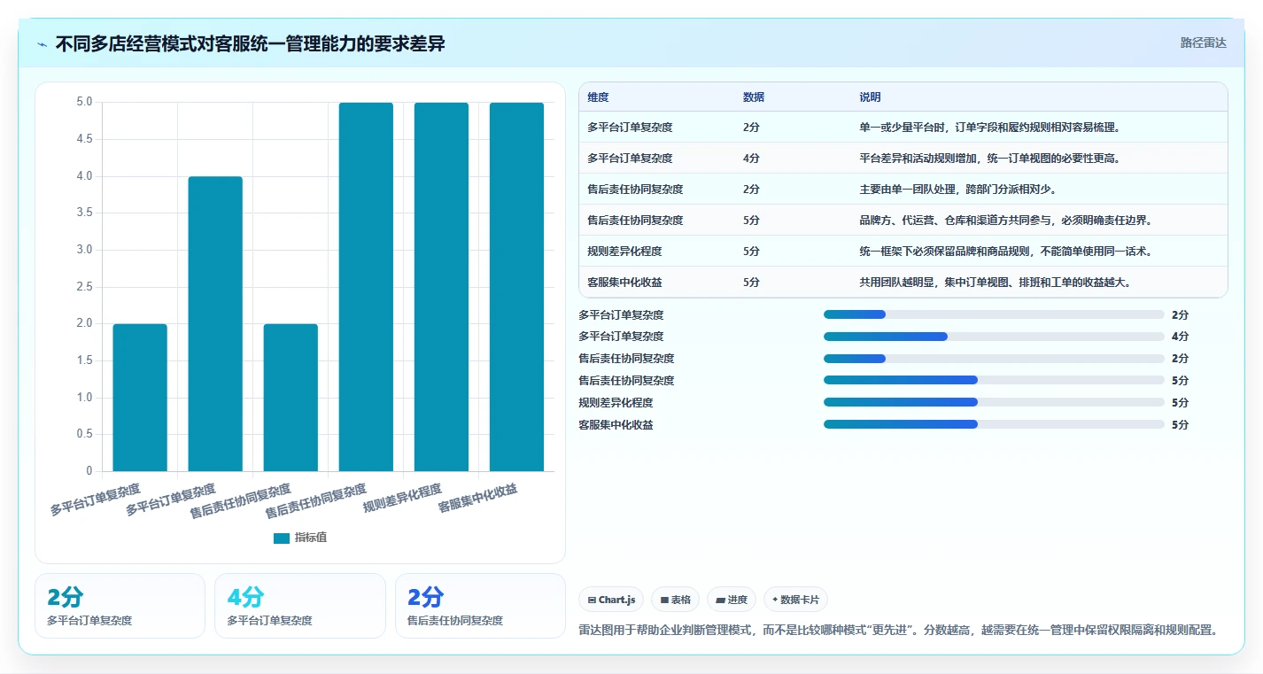Click the page title 不同多店经营模式
This screenshot has height=674, width=1263.
pyautogui.click(x=250, y=43)
